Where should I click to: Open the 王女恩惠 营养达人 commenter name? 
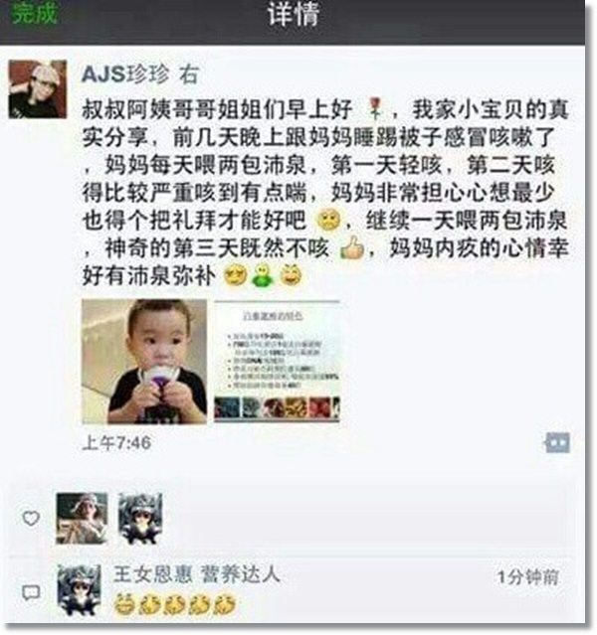pos(197,574)
